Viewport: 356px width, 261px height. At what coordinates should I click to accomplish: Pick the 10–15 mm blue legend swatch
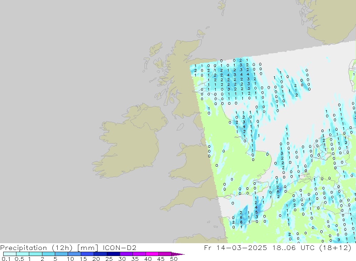(x=74, y=254)
